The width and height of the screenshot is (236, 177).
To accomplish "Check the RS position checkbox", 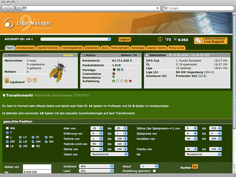I will click(33, 146).
